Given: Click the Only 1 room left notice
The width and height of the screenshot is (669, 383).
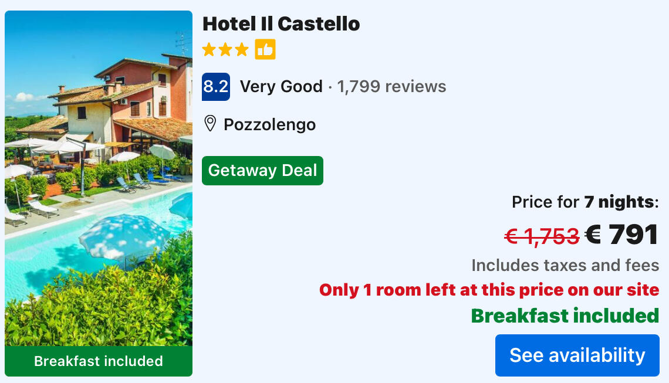Looking at the screenshot, I should (489, 290).
